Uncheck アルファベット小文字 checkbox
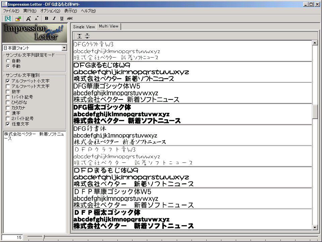 pyautogui.click(x=8, y=81)
